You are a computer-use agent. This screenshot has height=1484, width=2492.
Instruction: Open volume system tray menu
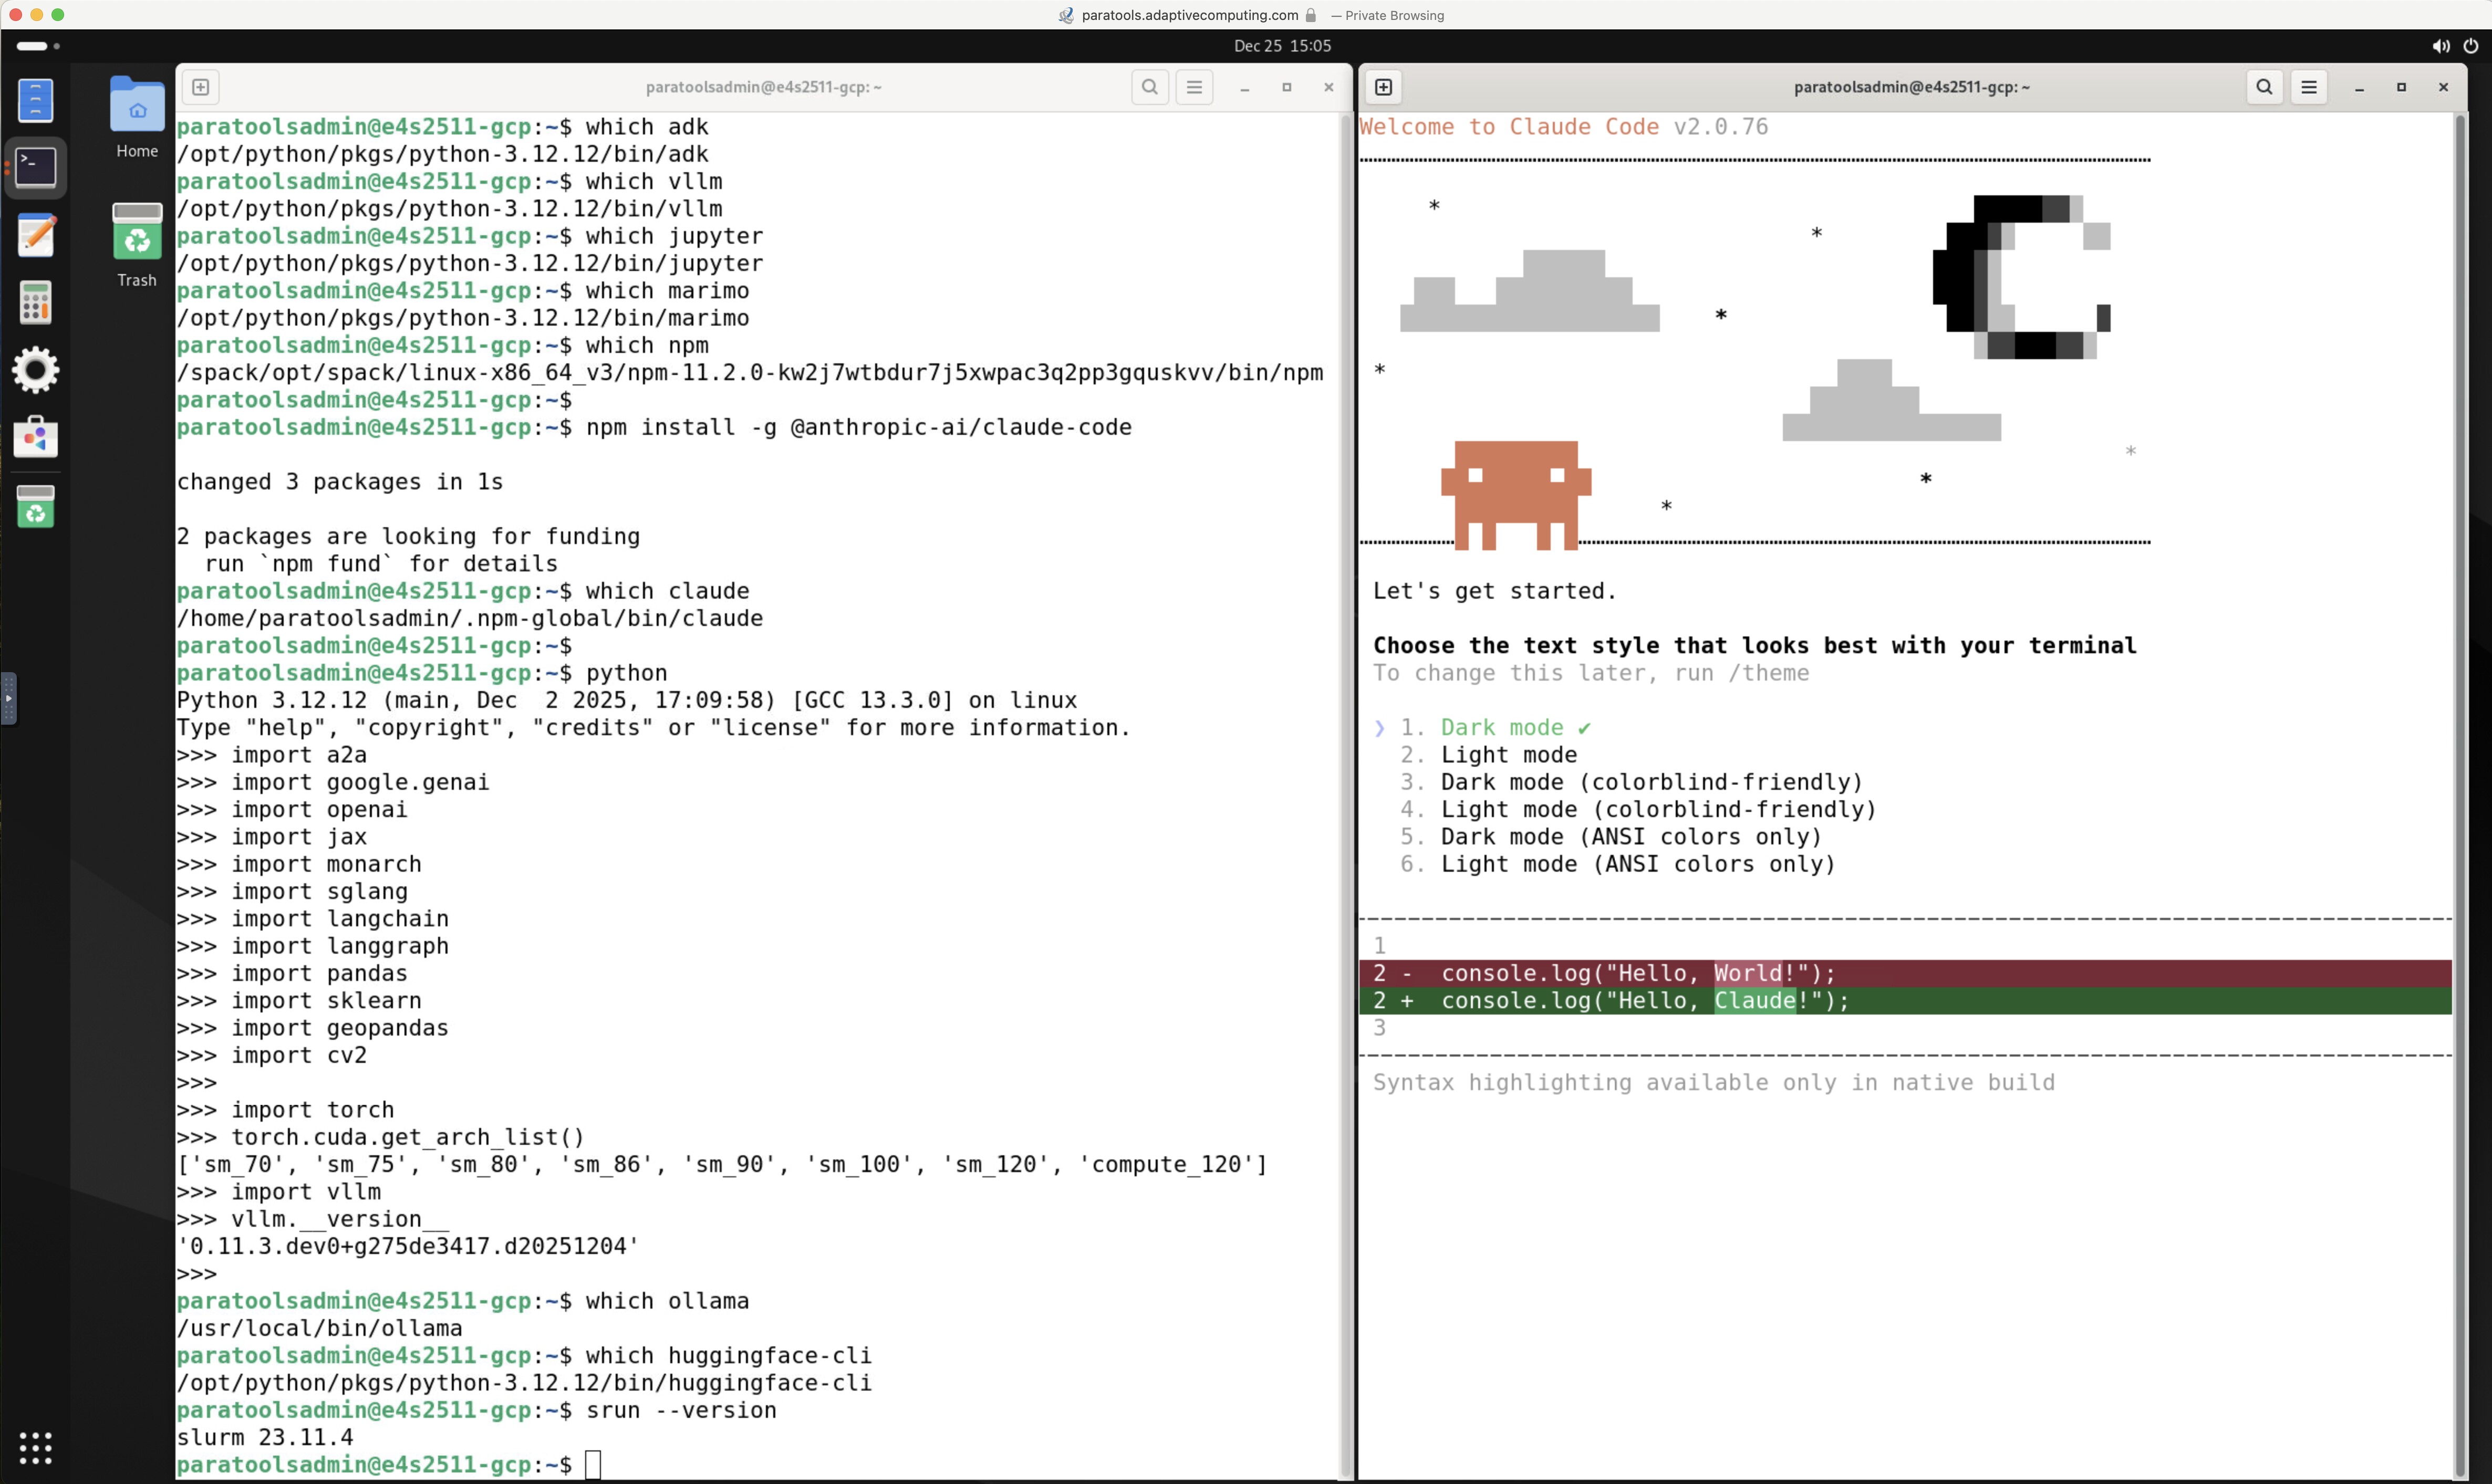[x=2441, y=46]
